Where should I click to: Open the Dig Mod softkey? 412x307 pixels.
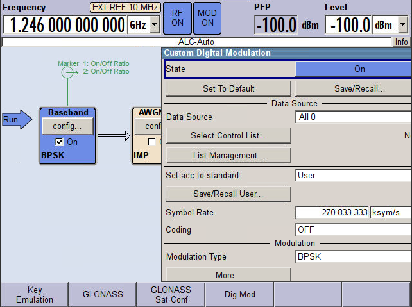click(239, 294)
